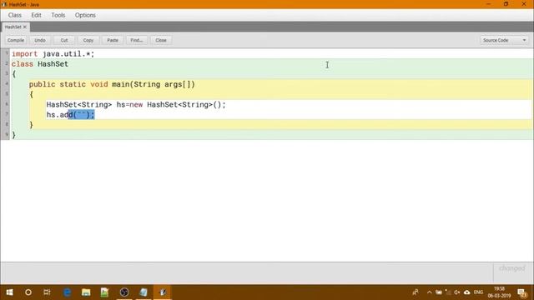This screenshot has height=300, width=534.
Task: Click line number 7 in gutter
Action: (7, 114)
